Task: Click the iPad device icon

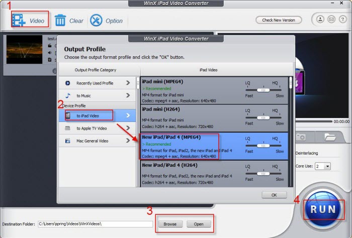Action: pyautogui.click(x=67, y=115)
